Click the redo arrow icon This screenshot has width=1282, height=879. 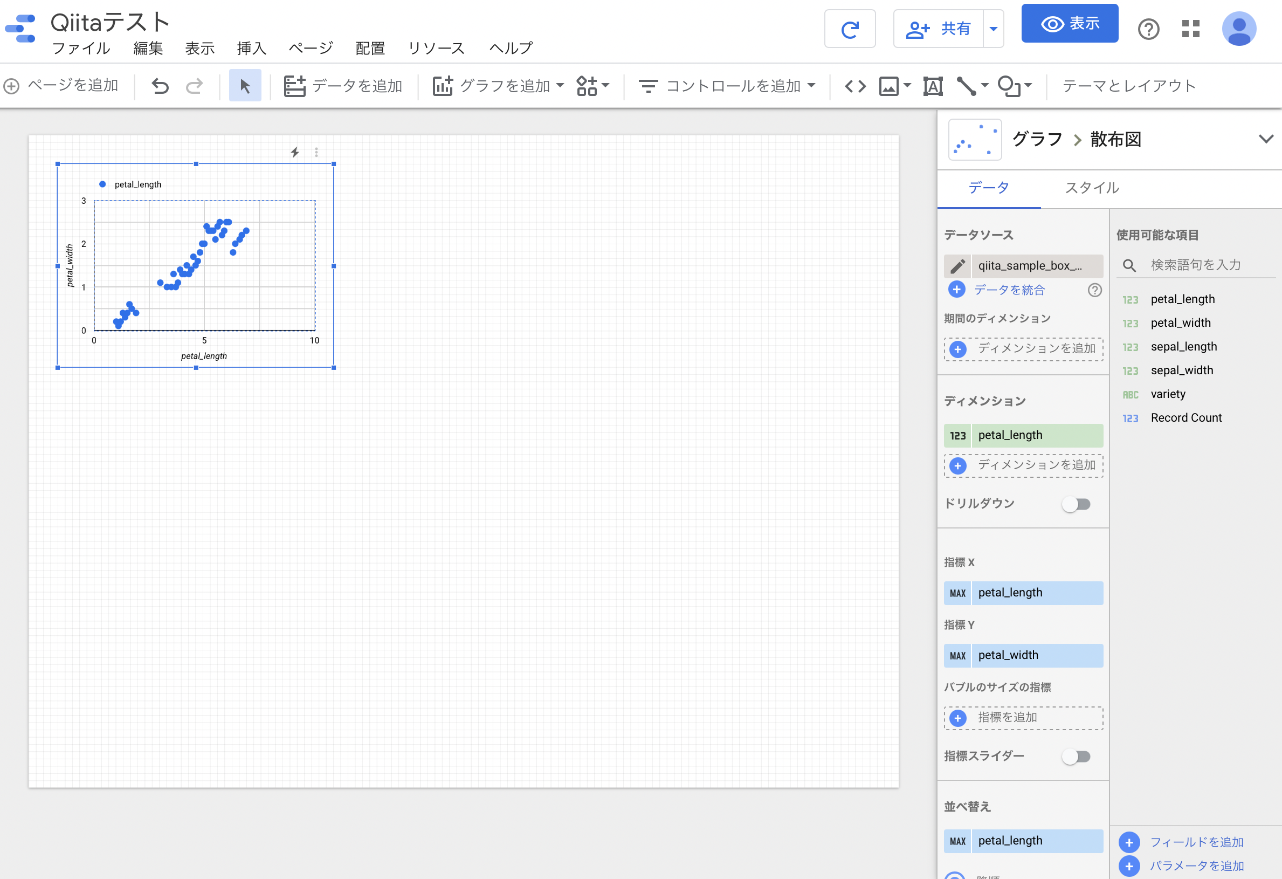click(195, 86)
